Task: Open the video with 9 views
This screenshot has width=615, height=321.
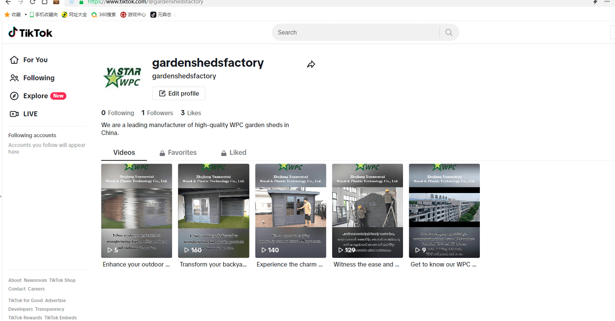Action: [444, 211]
